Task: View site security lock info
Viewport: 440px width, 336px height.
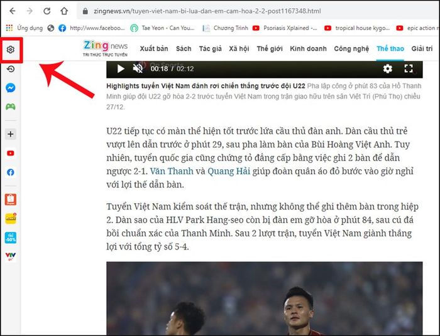Action: (x=85, y=11)
